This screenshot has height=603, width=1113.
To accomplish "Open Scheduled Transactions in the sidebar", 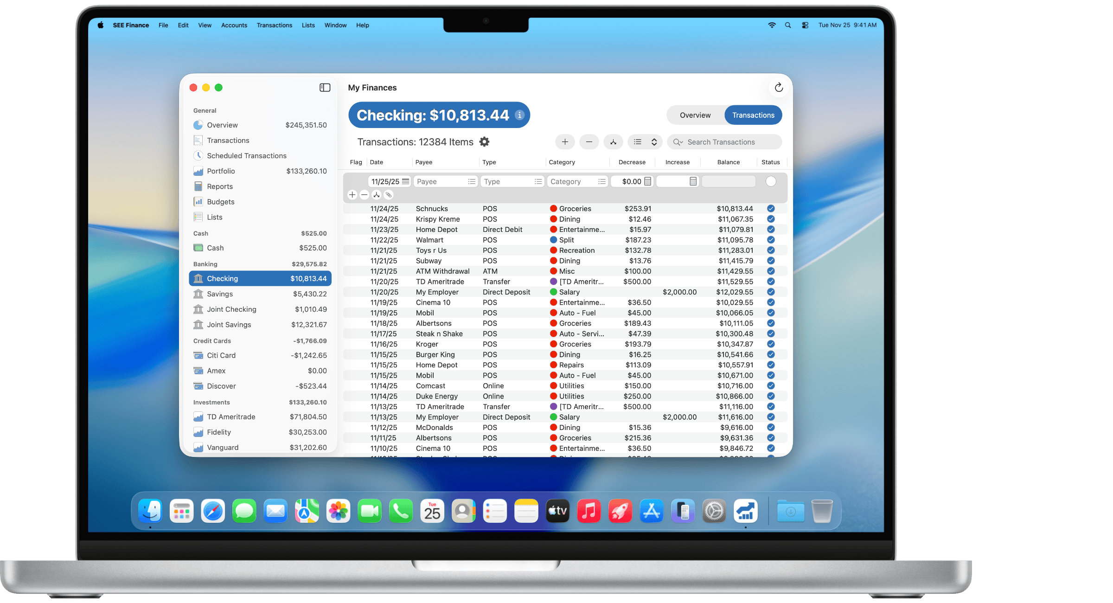I will point(246,156).
